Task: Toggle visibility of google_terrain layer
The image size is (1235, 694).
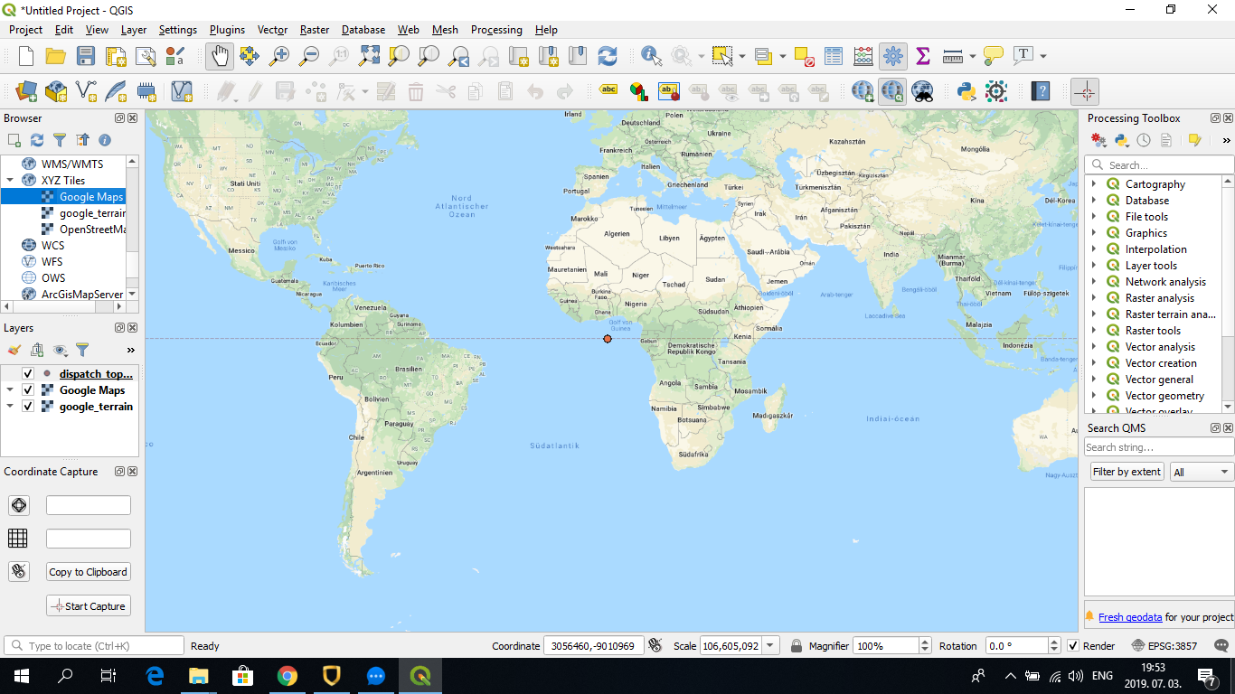Action: pyautogui.click(x=28, y=407)
